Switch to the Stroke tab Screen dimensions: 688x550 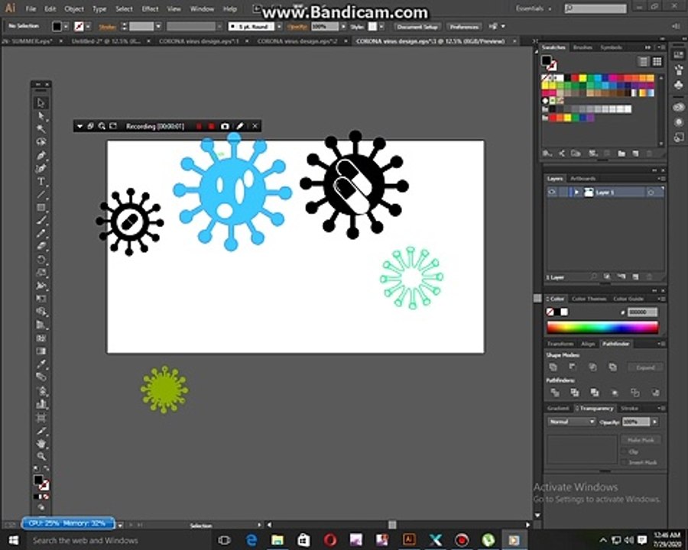[629, 408]
